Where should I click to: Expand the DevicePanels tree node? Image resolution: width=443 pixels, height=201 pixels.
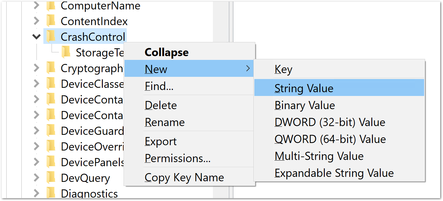click(x=36, y=162)
